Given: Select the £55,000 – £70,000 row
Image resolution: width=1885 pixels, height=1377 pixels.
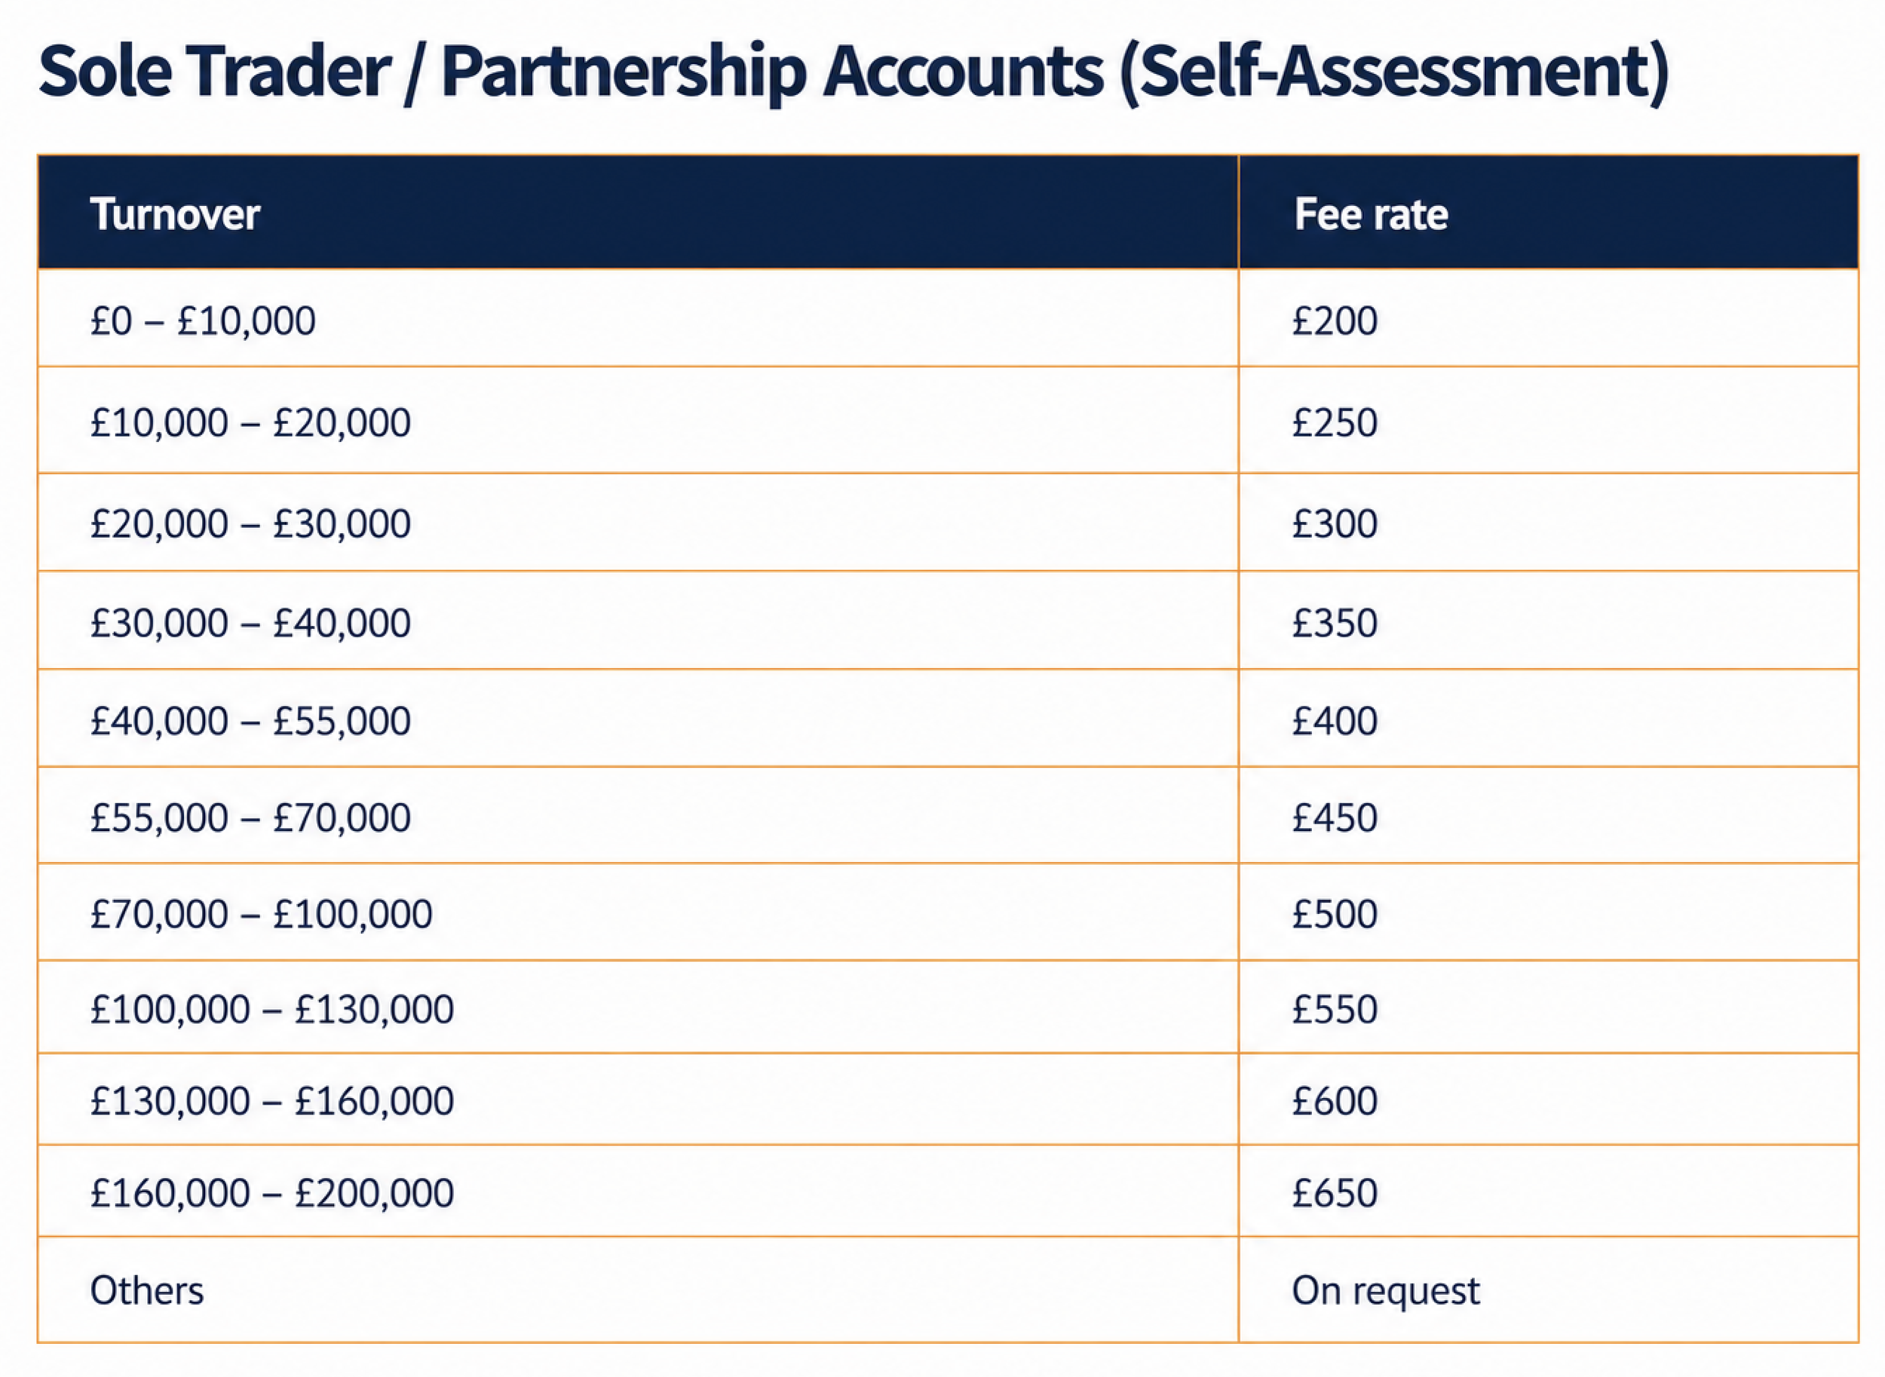Looking at the screenshot, I should [949, 815].
